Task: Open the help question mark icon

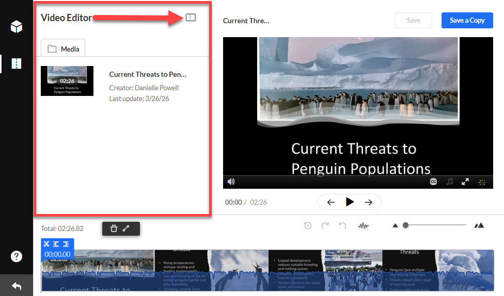Action: (x=17, y=256)
